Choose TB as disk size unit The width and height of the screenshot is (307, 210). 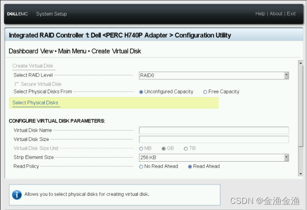186,148
